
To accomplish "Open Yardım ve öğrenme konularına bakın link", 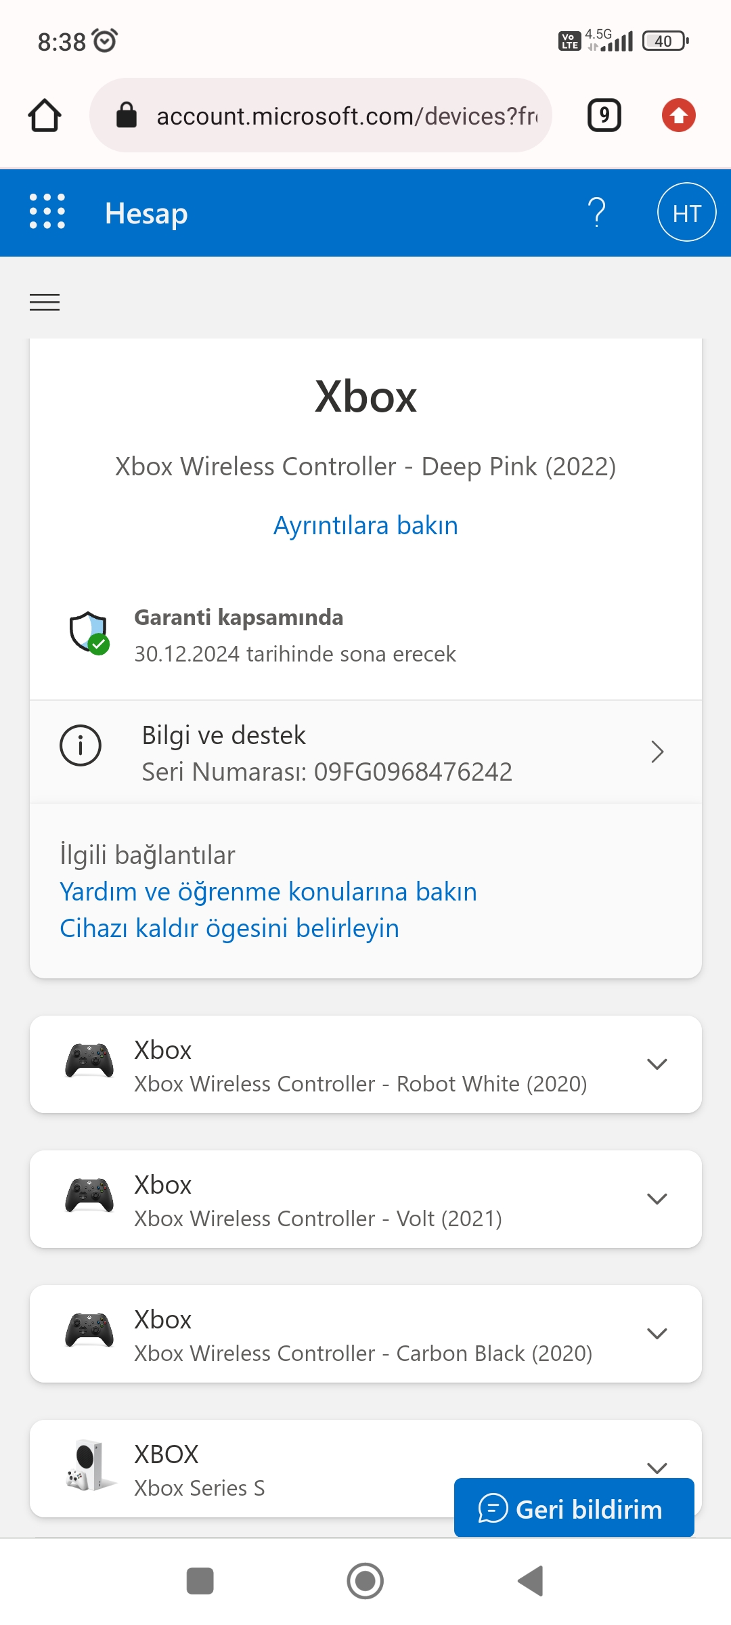I will (x=268, y=892).
